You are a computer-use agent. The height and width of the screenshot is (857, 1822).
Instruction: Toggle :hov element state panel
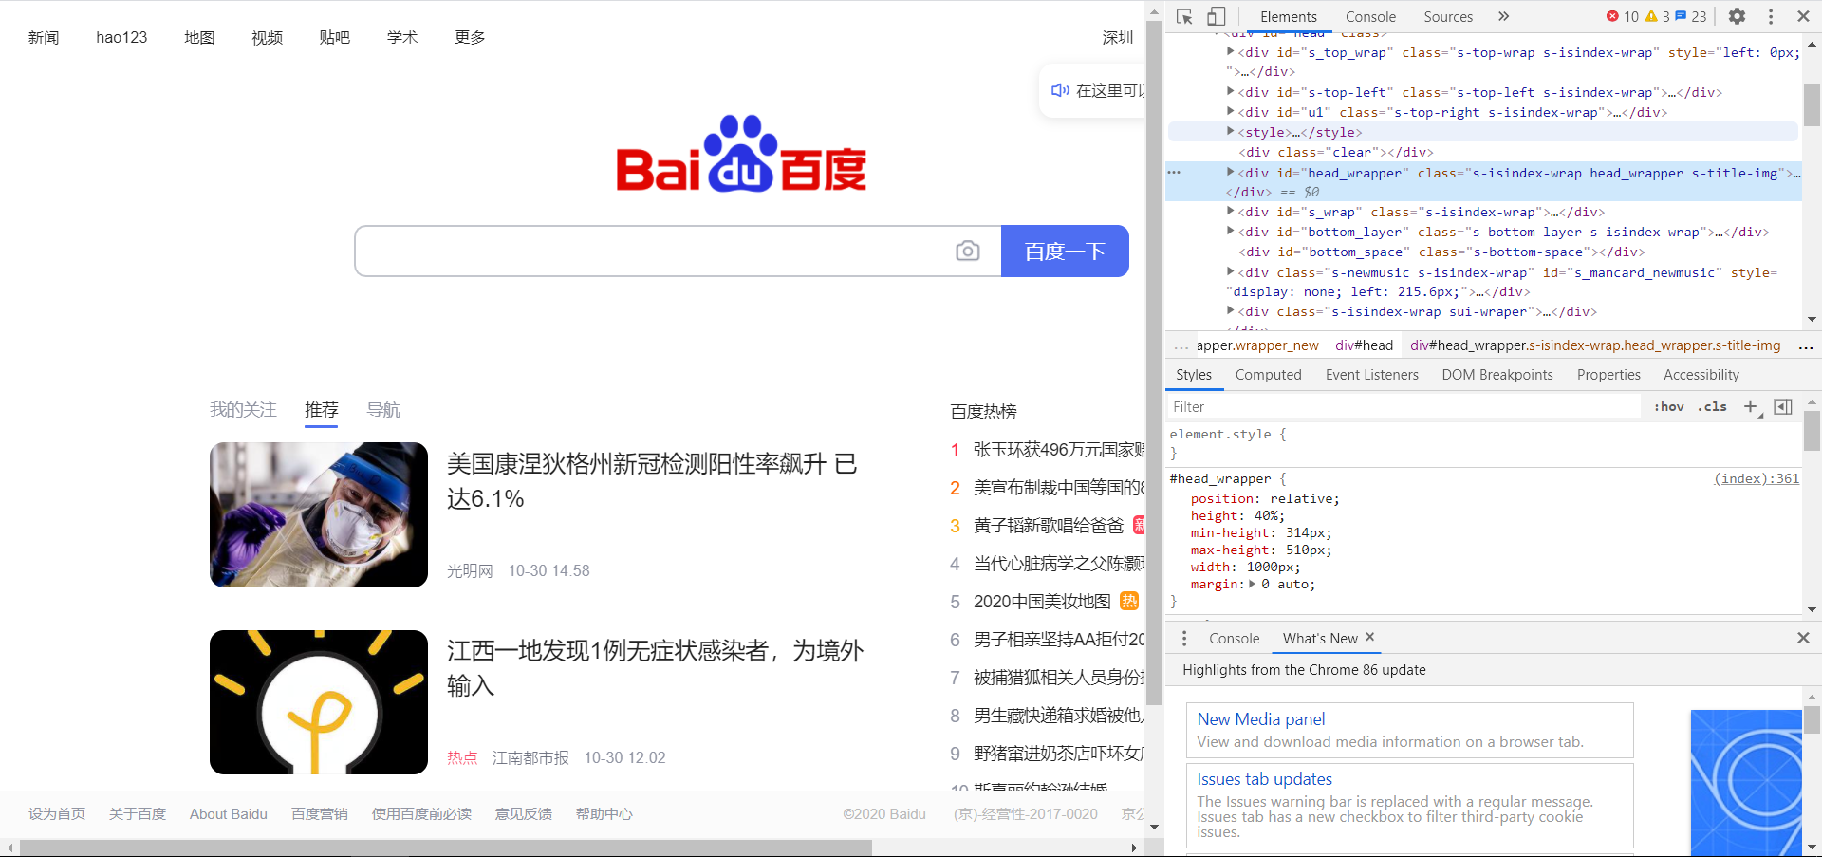pyautogui.click(x=1669, y=406)
